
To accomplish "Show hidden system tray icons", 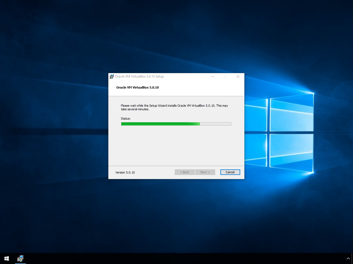I will 348,258.
